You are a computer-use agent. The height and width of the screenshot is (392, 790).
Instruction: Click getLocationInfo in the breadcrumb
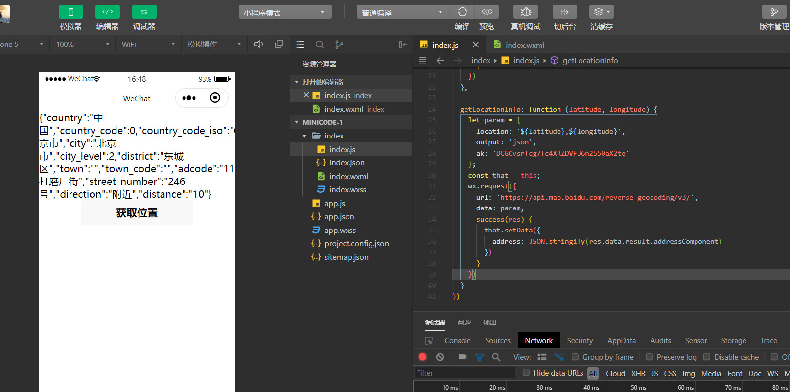coord(590,60)
